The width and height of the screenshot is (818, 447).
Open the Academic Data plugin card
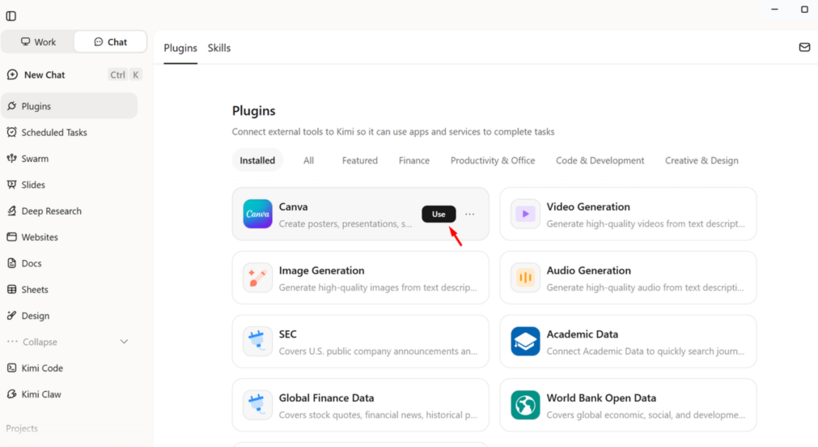tap(628, 342)
